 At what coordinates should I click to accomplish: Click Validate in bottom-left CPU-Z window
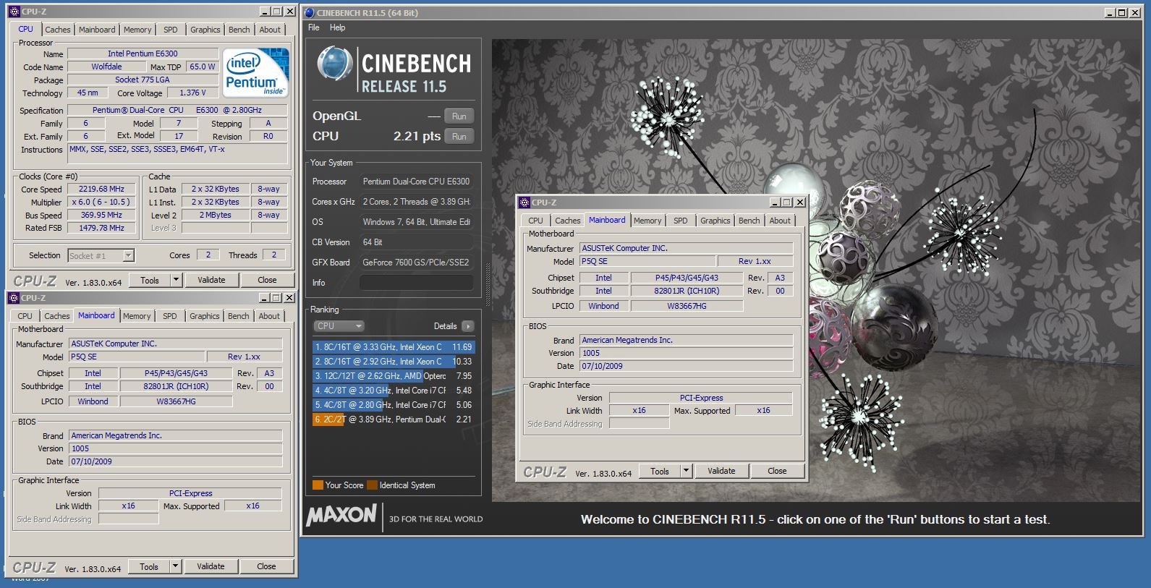pos(211,566)
